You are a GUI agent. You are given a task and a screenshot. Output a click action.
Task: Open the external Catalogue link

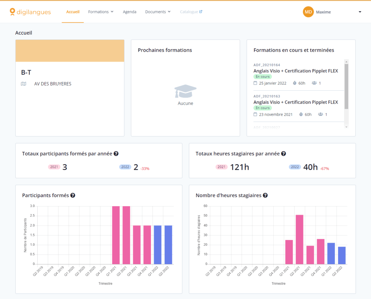pos(191,12)
